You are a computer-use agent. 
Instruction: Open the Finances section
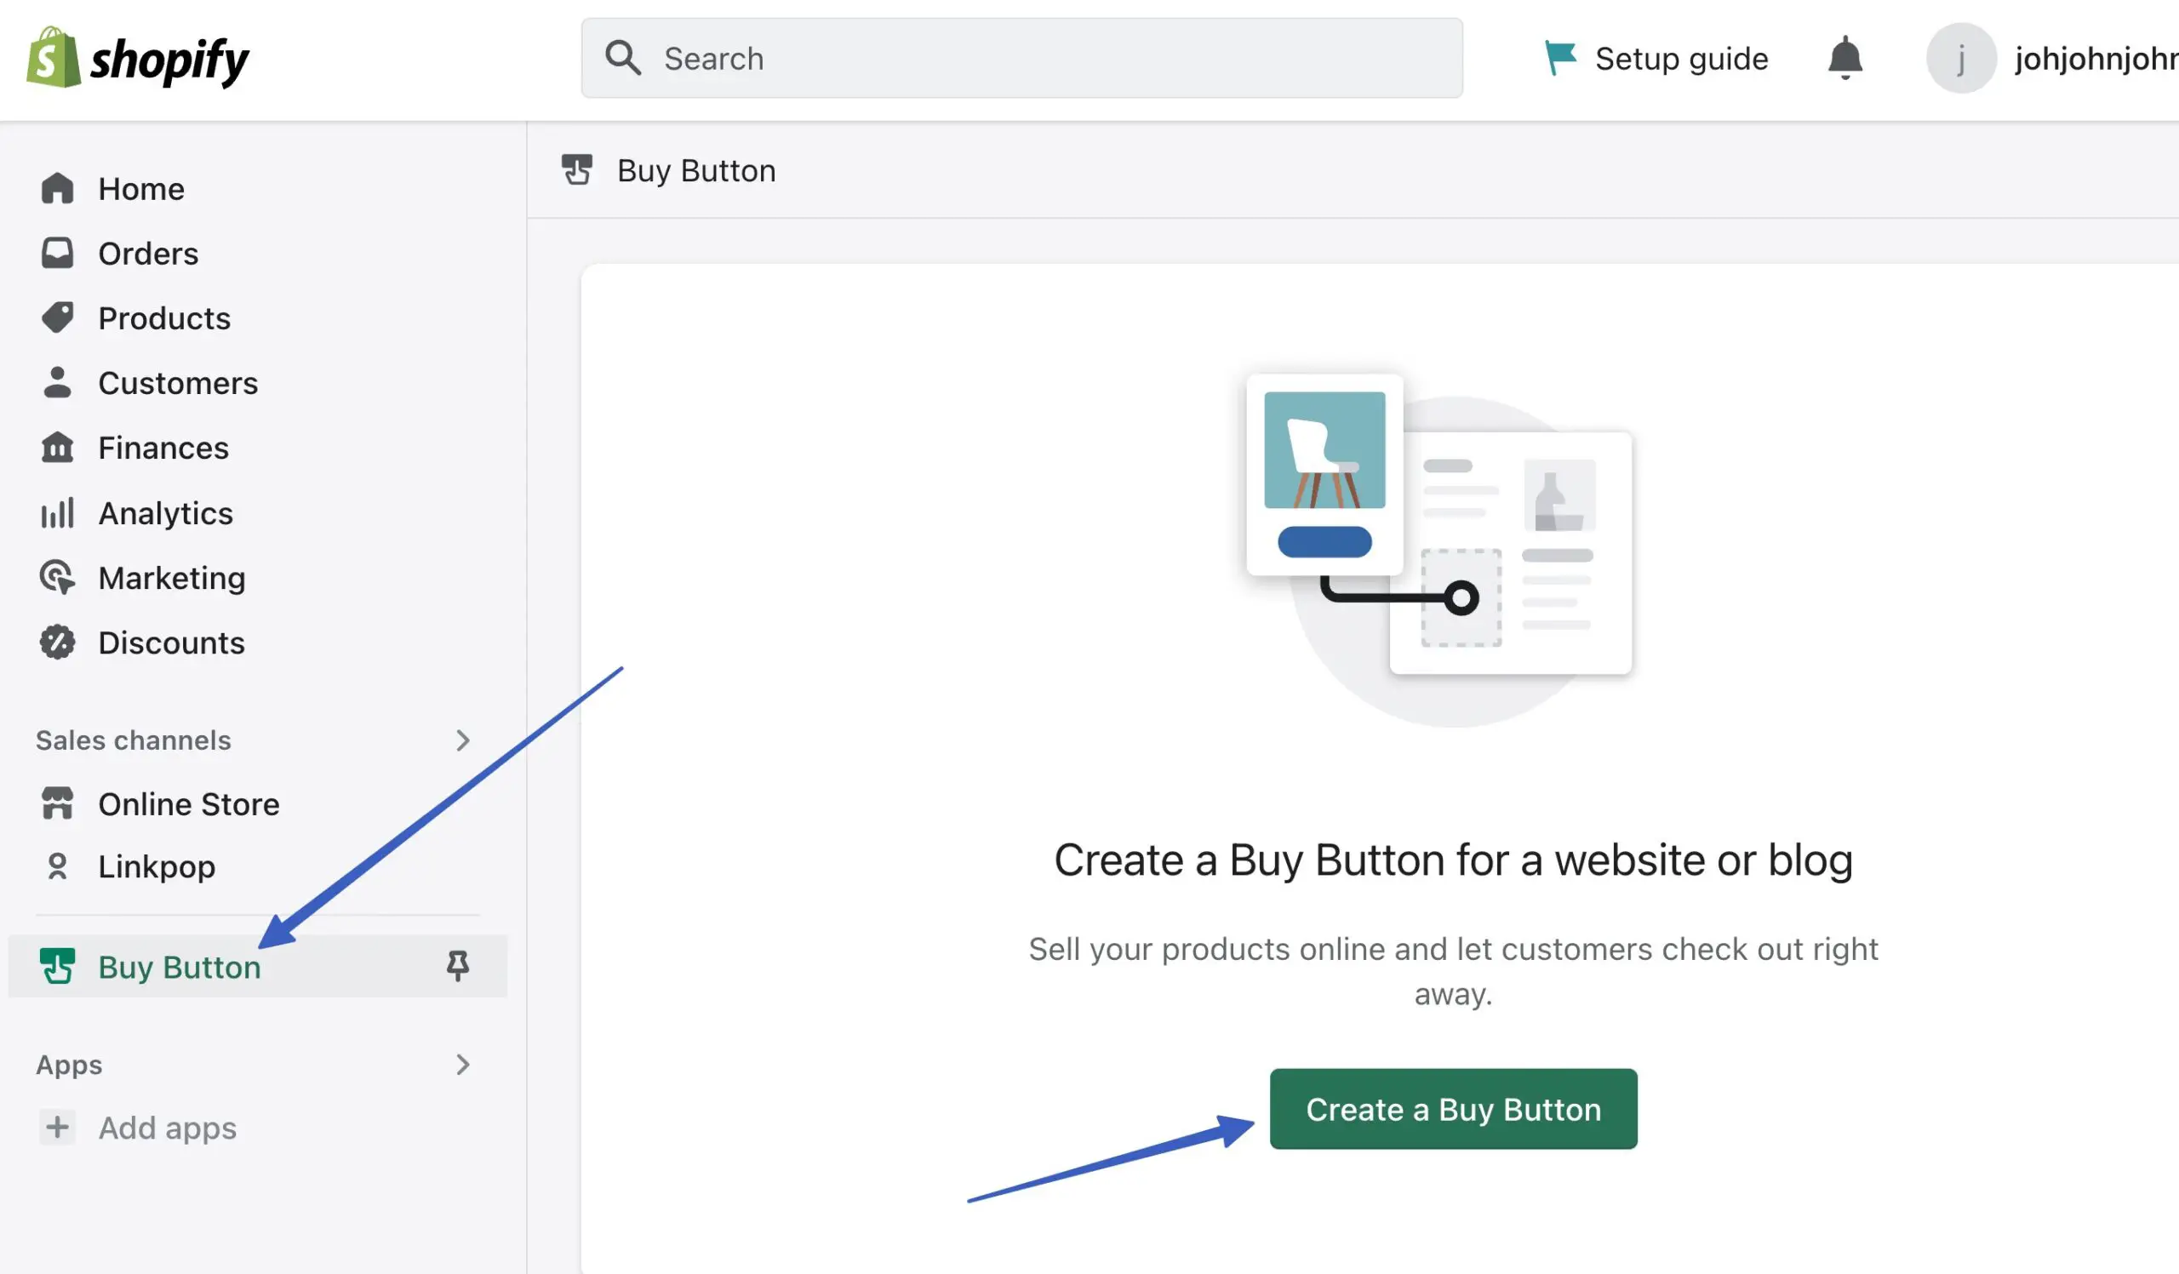pos(163,448)
